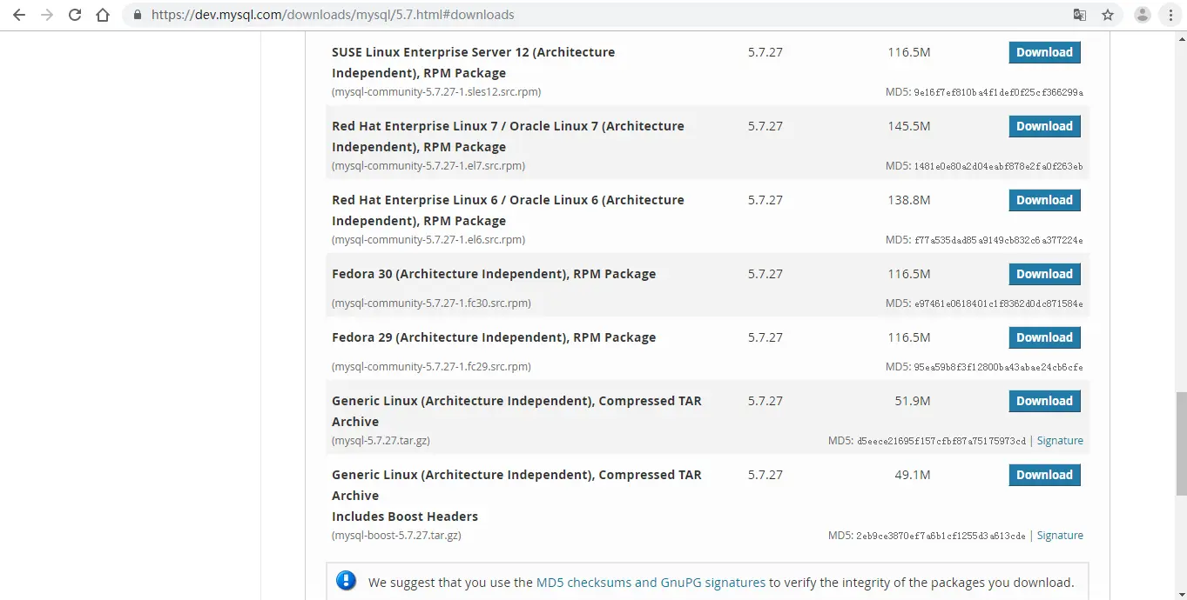Download Red Hat Enterprise Linux 7 package

pyautogui.click(x=1044, y=126)
